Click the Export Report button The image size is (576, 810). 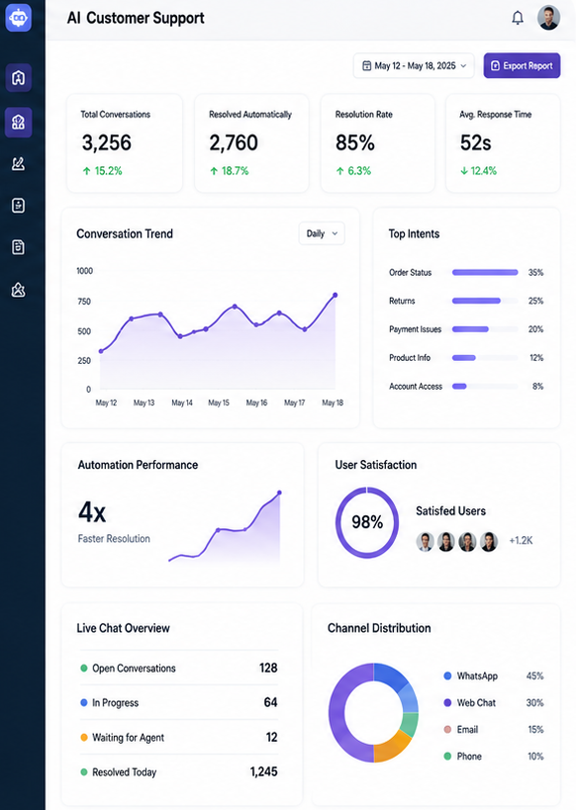tap(522, 65)
